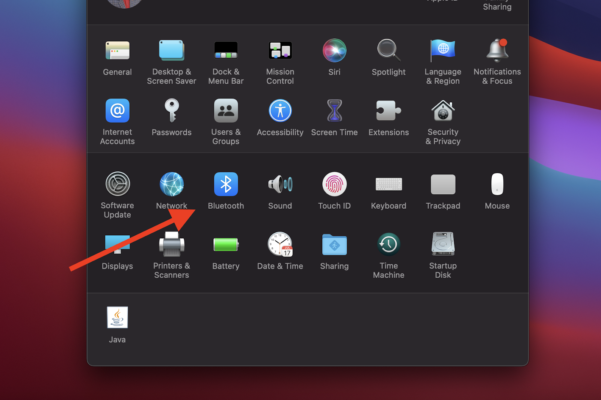Open Date & Time settings
Viewport: 601px width, 400px height.
pos(280,244)
